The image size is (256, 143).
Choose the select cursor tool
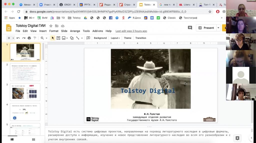(52, 38)
